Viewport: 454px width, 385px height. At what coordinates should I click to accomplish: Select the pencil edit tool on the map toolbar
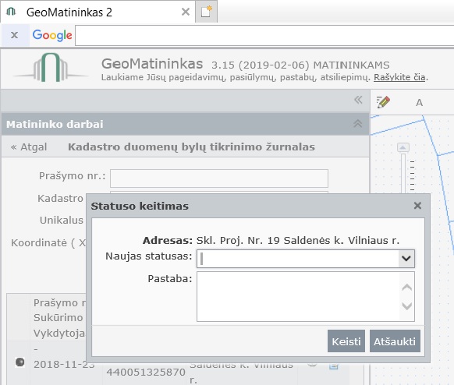tap(383, 102)
